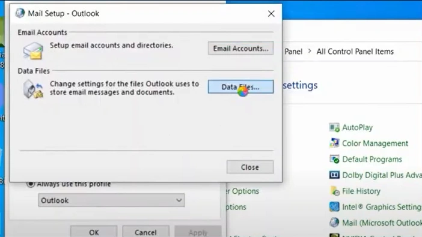Open Color Management in Control Panel
This screenshot has height=237, width=422.
pyautogui.click(x=375, y=143)
